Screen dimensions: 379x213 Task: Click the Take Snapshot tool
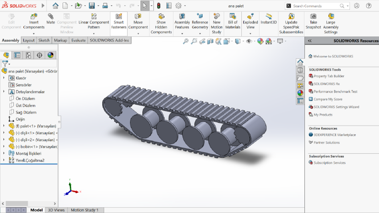tap(313, 21)
